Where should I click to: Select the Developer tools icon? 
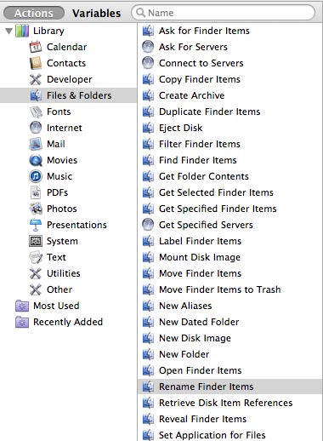tap(36, 79)
